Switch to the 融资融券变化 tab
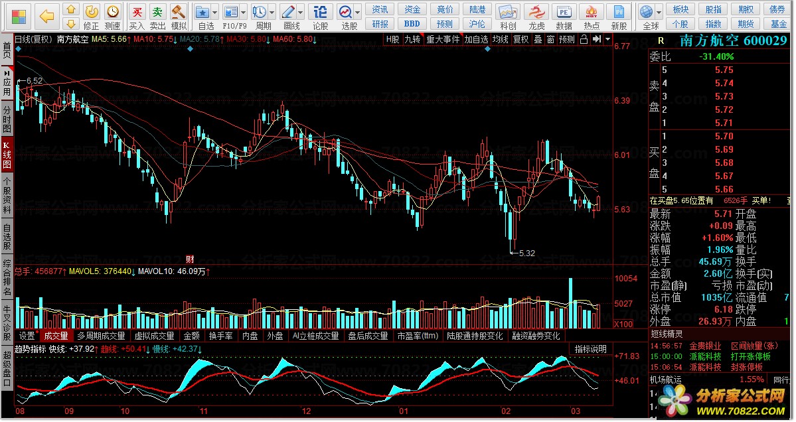The width and height of the screenshot is (796, 422). [536, 336]
